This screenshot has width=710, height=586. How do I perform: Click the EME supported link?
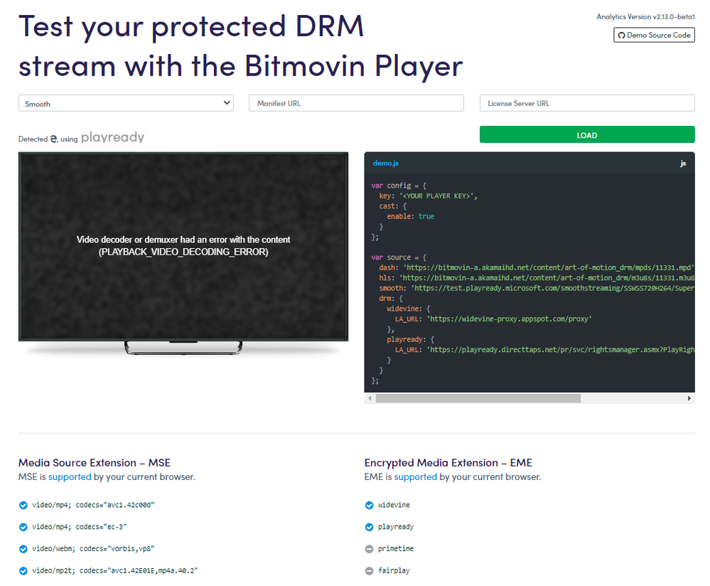point(416,476)
